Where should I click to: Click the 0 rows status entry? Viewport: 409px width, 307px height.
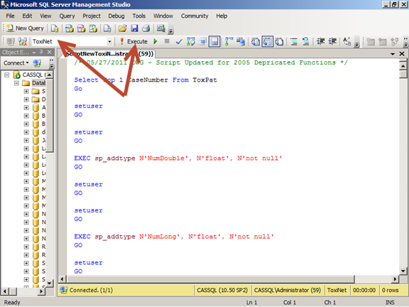pyautogui.click(x=391, y=290)
